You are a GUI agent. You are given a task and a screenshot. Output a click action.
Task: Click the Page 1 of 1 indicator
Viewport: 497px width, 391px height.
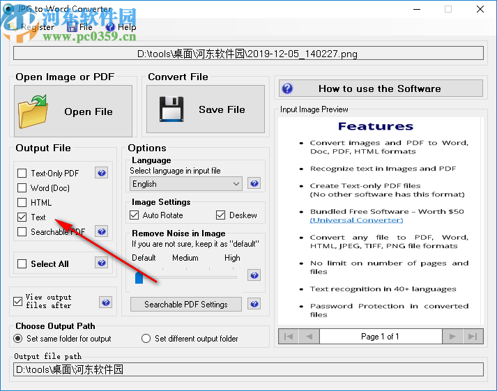(381, 336)
